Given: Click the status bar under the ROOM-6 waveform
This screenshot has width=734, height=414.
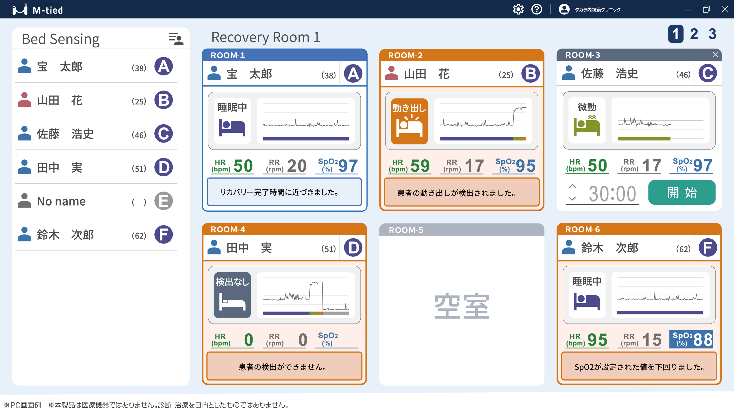Looking at the screenshot, I should [x=659, y=313].
